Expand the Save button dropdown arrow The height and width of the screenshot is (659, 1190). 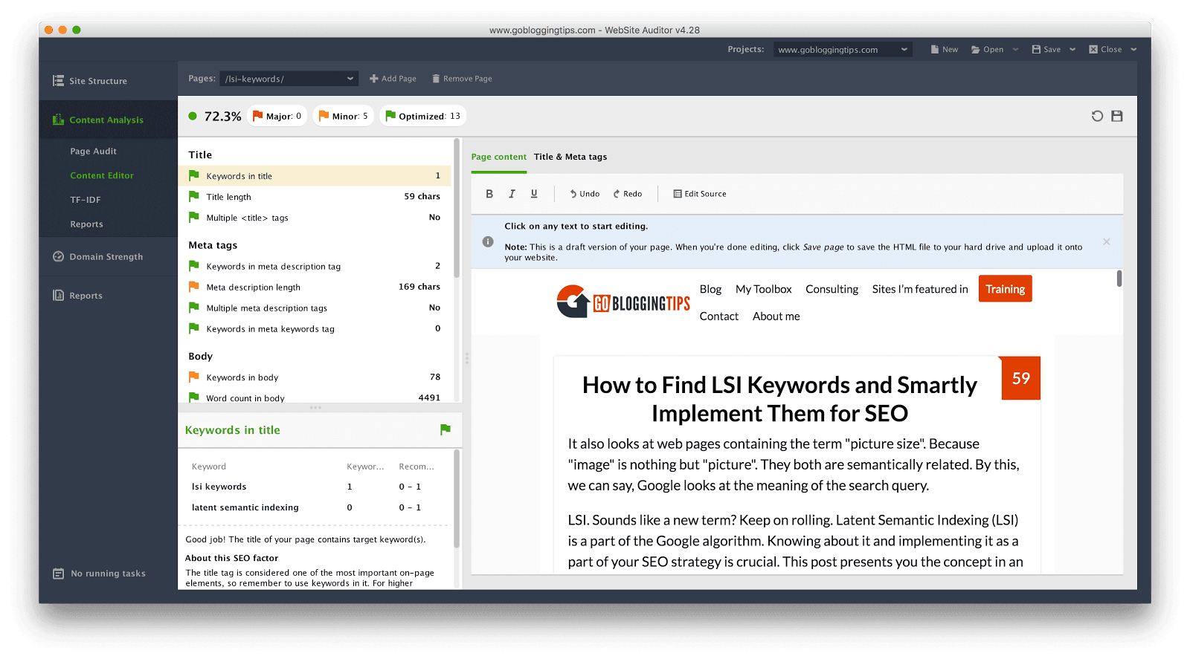[1072, 50]
